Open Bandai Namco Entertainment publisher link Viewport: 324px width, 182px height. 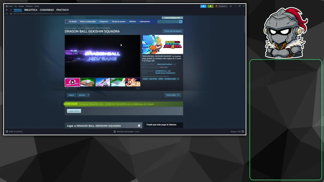coord(165,73)
